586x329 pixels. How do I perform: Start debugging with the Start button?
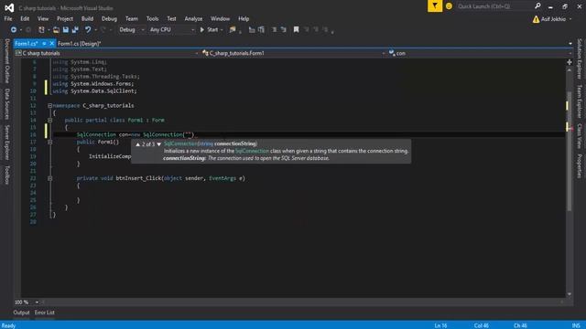209,29
